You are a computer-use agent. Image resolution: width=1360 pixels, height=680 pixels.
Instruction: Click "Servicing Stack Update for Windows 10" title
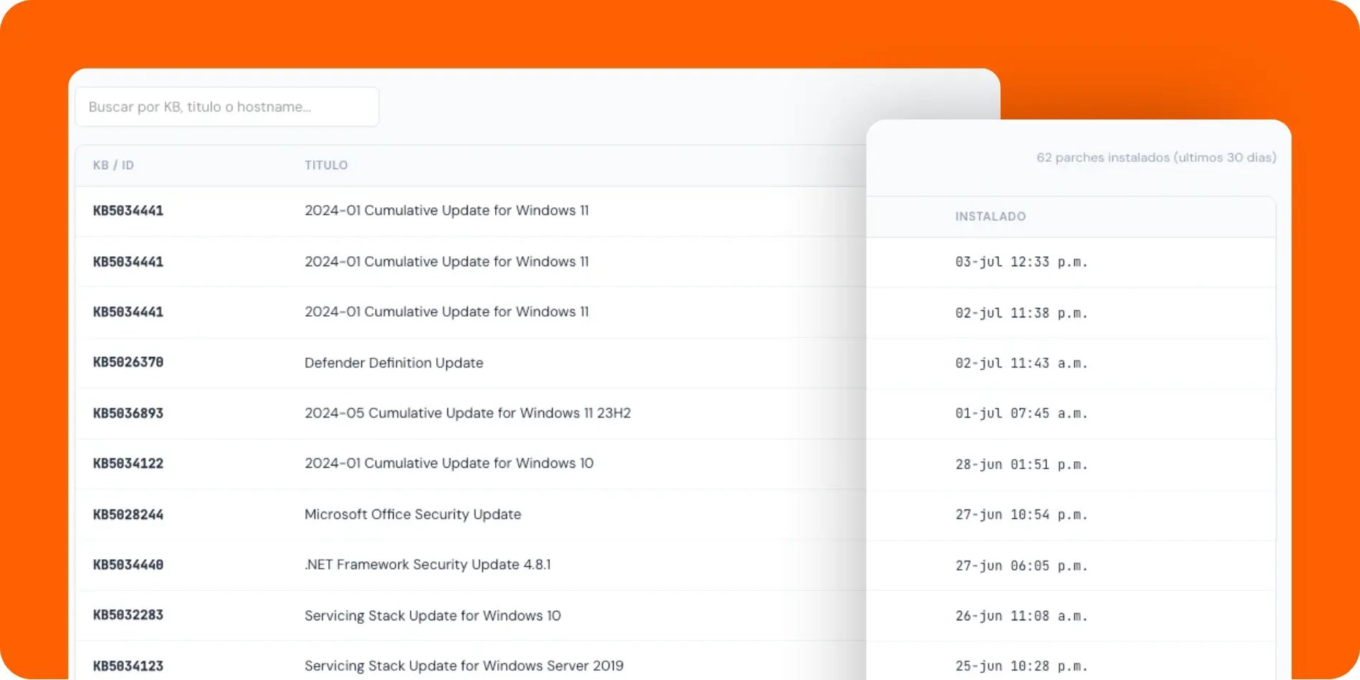(432, 616)
